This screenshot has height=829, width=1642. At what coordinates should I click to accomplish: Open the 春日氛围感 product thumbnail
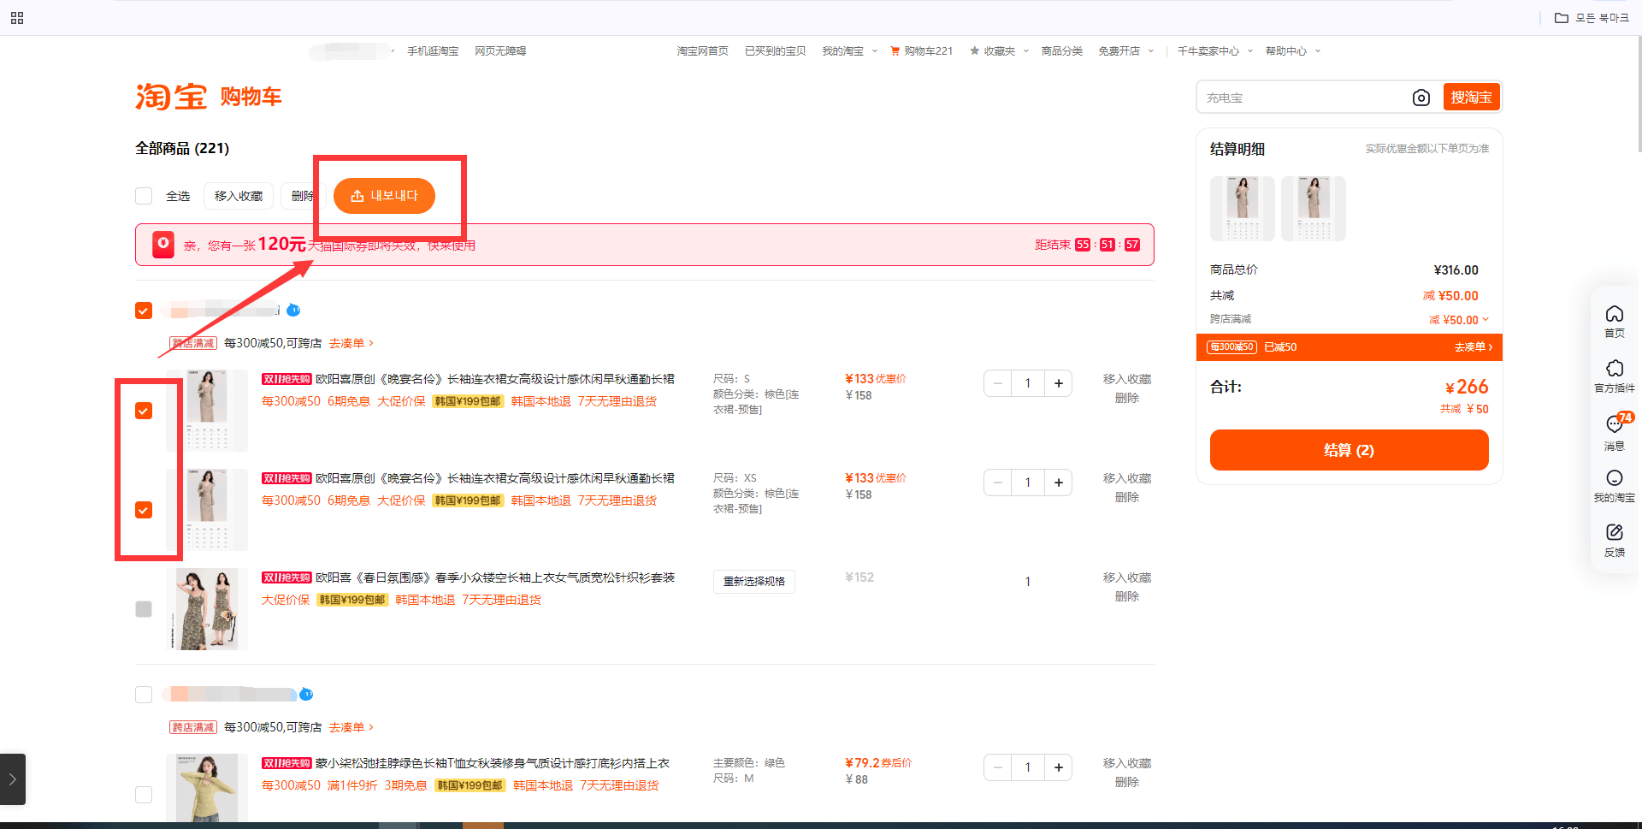[207, 609]
